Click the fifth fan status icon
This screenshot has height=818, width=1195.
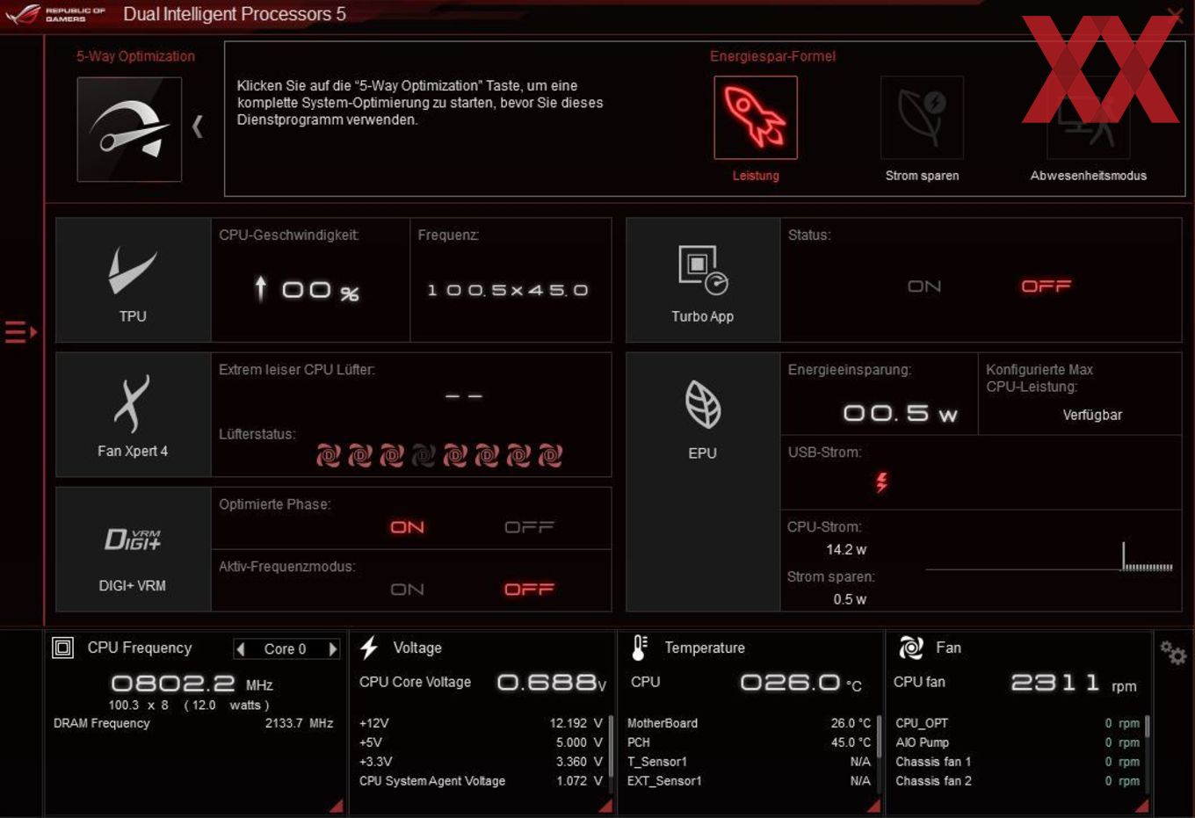pos(455,455)
